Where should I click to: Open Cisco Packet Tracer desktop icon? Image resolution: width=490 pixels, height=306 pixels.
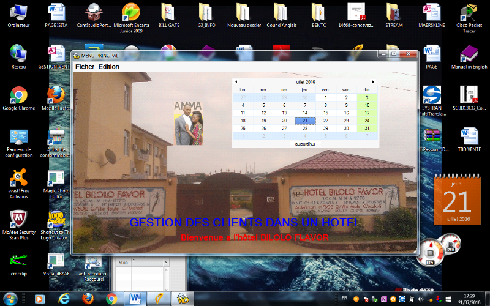click(469, 18)
